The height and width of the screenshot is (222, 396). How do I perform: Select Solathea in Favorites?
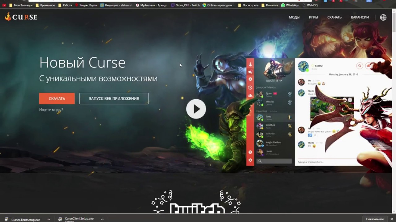(x=274, y=126)
